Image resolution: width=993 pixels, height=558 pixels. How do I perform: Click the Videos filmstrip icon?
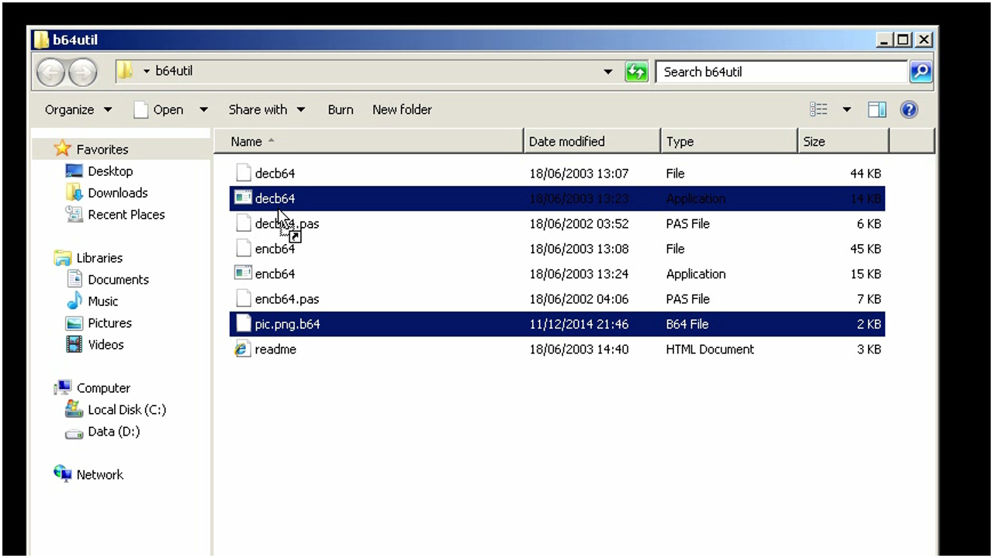(x=74, y=344)
